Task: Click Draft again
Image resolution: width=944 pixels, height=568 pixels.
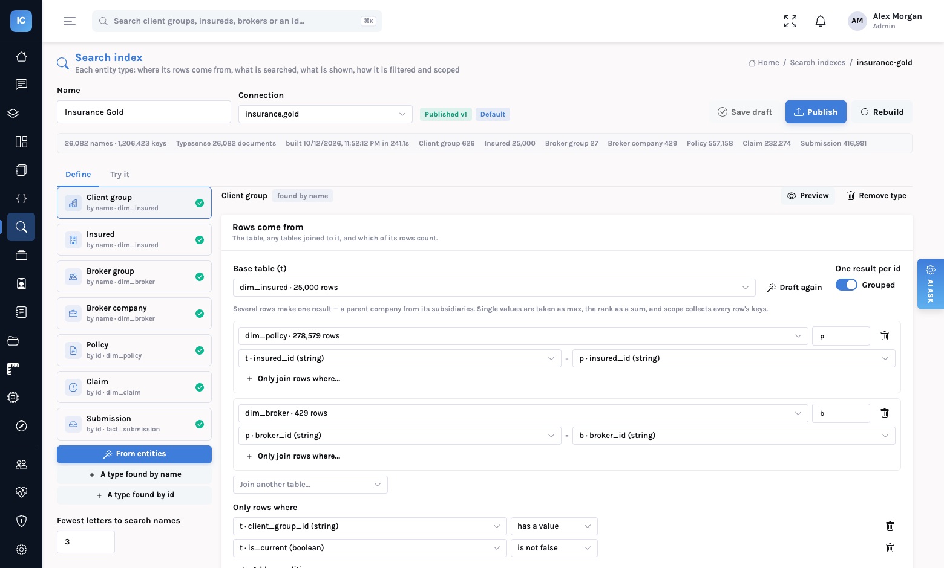Action: pos(795,288)
